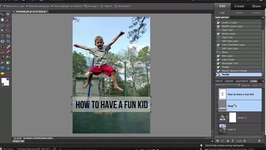Select the Clone Stamp tool
Image resolution: width=266 pixels, height=150 pixels.
click(x=2, y=52)
